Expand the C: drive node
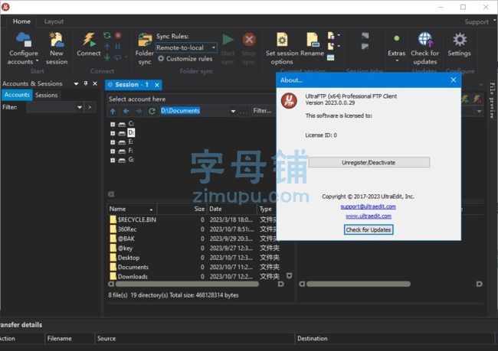498x351 pixels. click(x=113, y=125)
